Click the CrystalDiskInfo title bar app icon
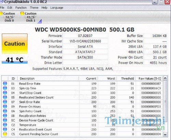The image size is (171, 140). [x=1, y=2]
